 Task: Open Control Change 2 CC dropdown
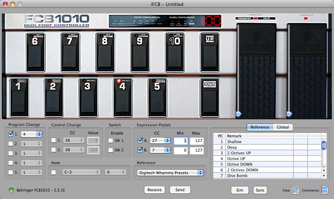74,150
